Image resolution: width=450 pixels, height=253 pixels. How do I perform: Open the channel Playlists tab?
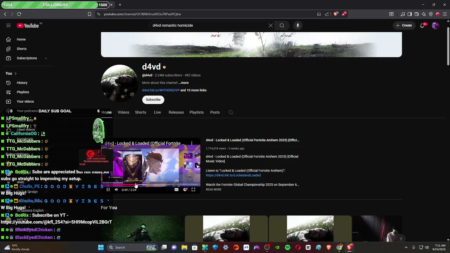point(197,112)
